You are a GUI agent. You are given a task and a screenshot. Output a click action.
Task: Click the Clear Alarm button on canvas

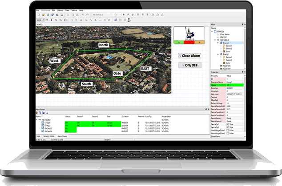click(189, 55)
